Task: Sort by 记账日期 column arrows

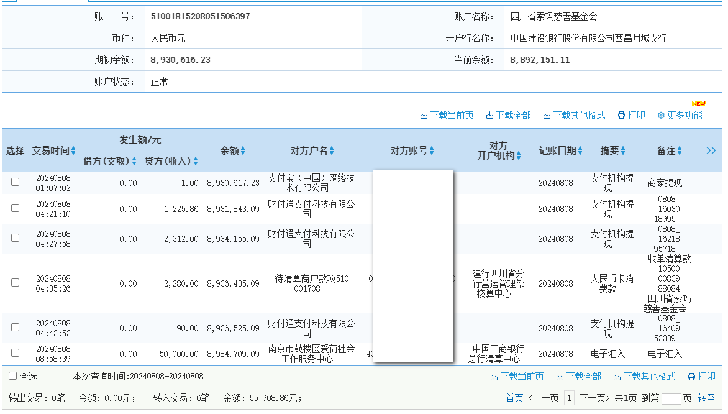Action: click(580, 150)
